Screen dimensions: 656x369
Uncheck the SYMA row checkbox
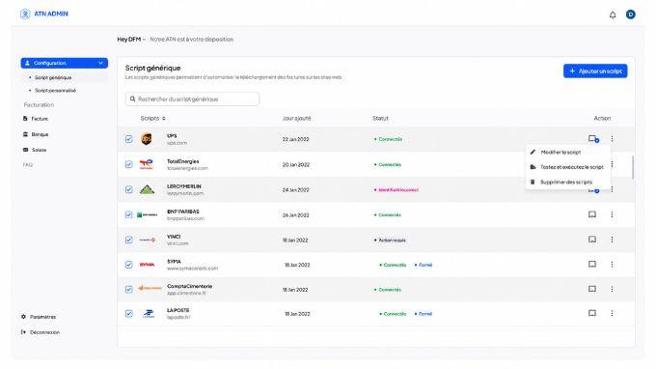(129, 265)
